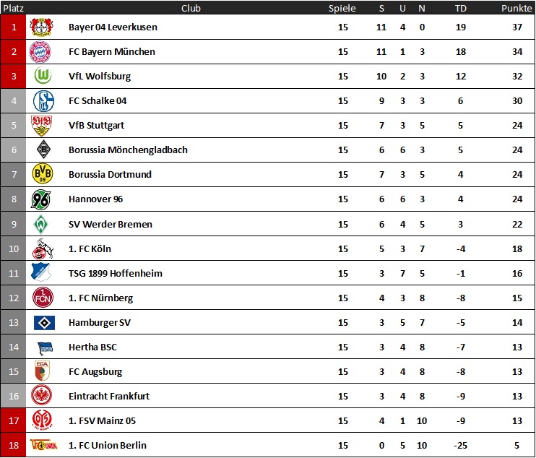Image resolution: width=536 pixels, height=458 pixels.
Task: Select the Hannover 96 logo
Action: (x=40, y=199)
